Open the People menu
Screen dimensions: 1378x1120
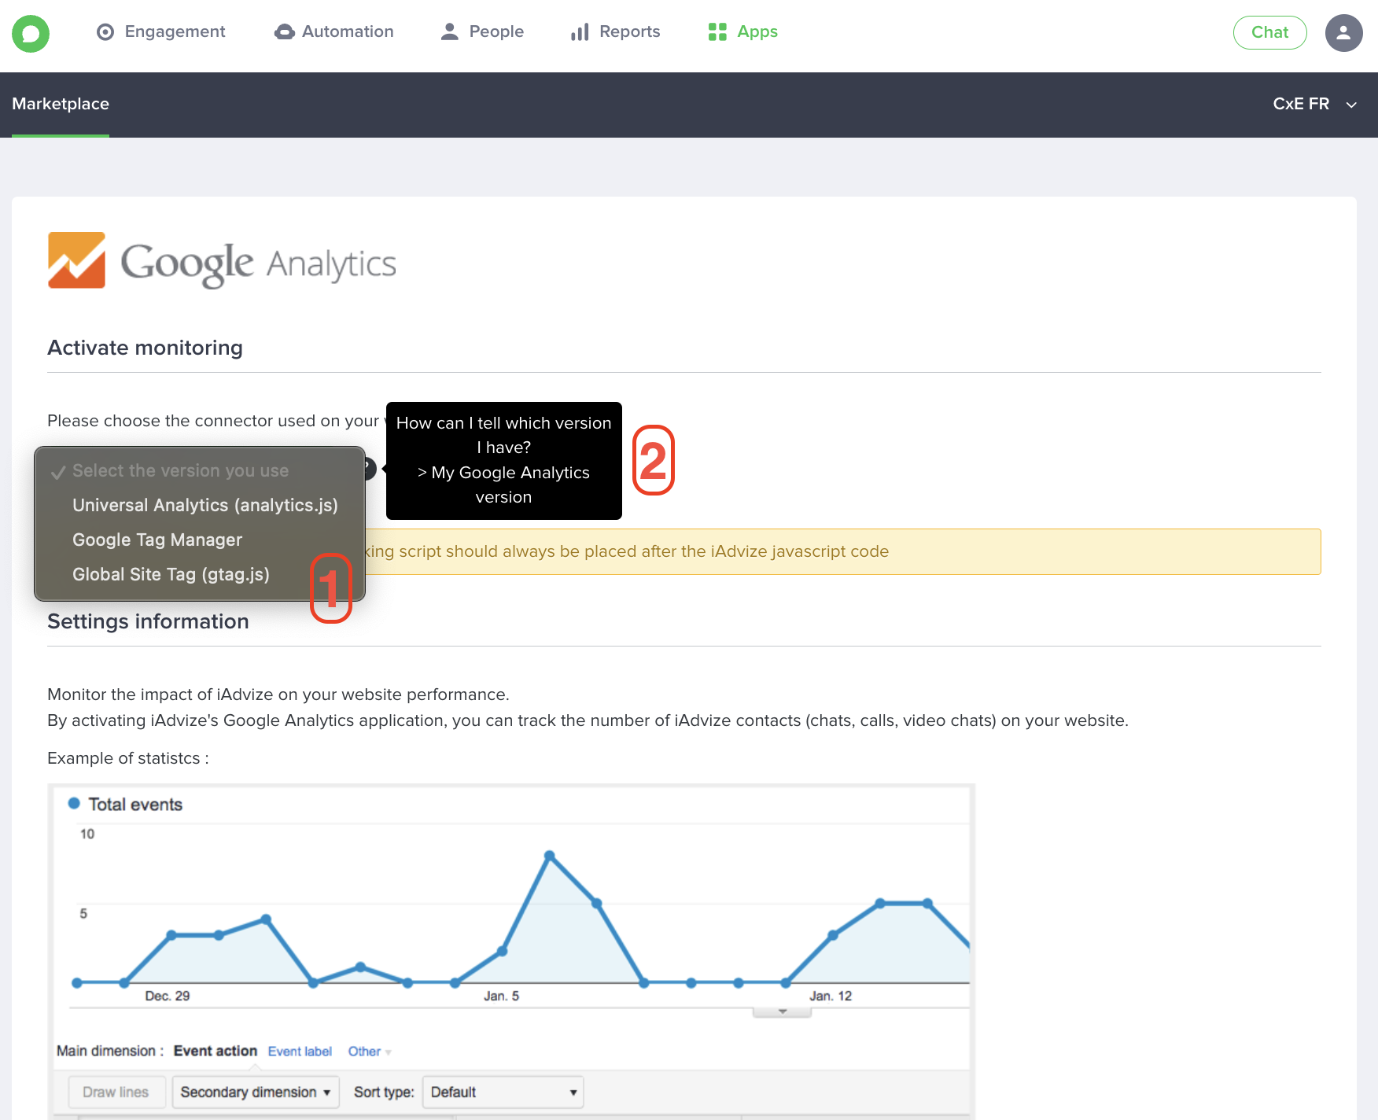[481, 31]
